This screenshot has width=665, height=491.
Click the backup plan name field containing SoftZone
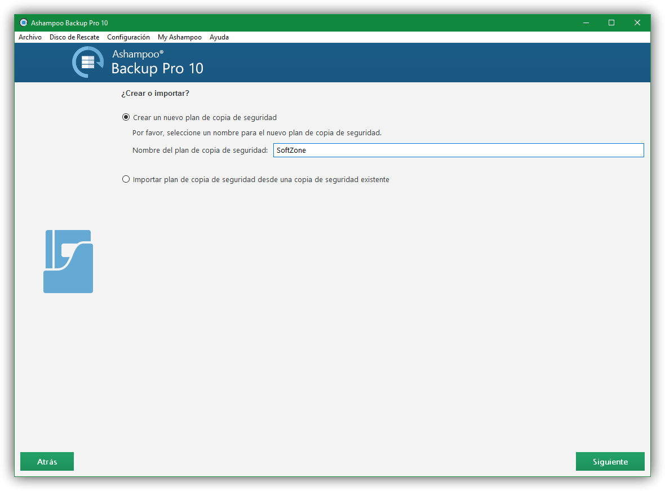[459, 150]
